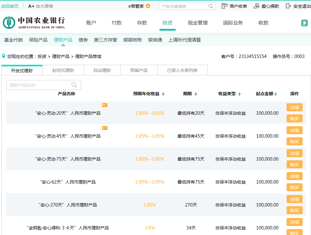
Task: Open the 账户 menu
Action: point(91,23)
